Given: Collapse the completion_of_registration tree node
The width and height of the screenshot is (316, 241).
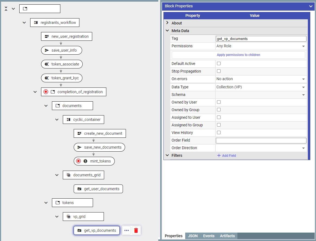Looking at the screenshot, I should pos(35,92).
